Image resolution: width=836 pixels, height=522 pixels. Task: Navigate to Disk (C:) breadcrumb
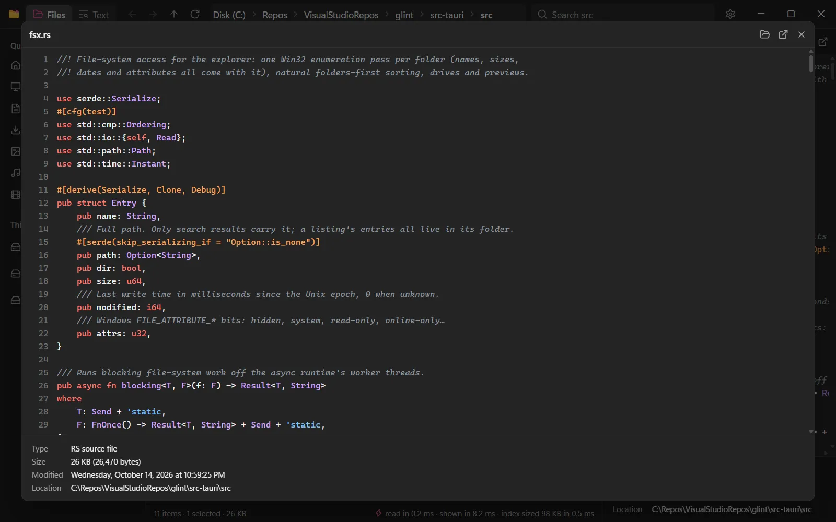[x=229, y=15]
